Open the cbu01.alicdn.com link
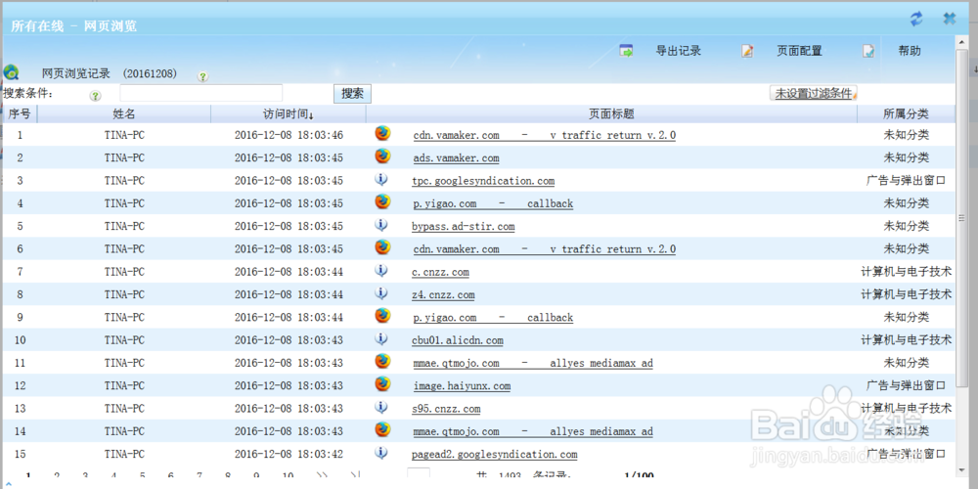 tap(457, 340)
